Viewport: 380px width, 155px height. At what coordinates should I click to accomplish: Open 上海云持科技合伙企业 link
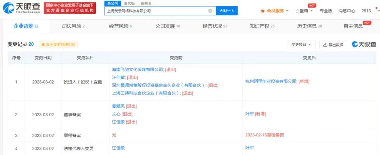[x=146, y=93]
